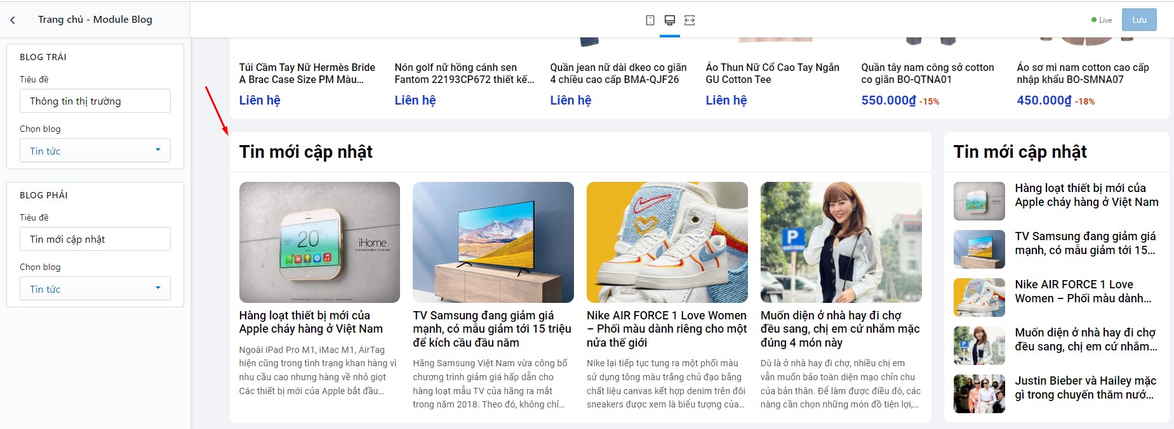Click the green Live status indicator
The width and height of the screenshot is (1174, 429).
(1102, 20)
